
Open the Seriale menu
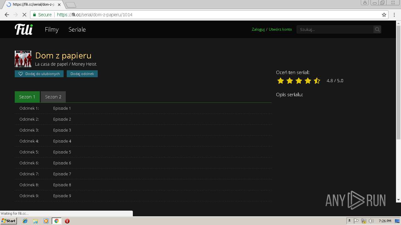click(77, 29)
